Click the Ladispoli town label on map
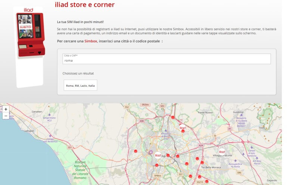The width and height of the screenshot is (296, 185). pos(29,131)
